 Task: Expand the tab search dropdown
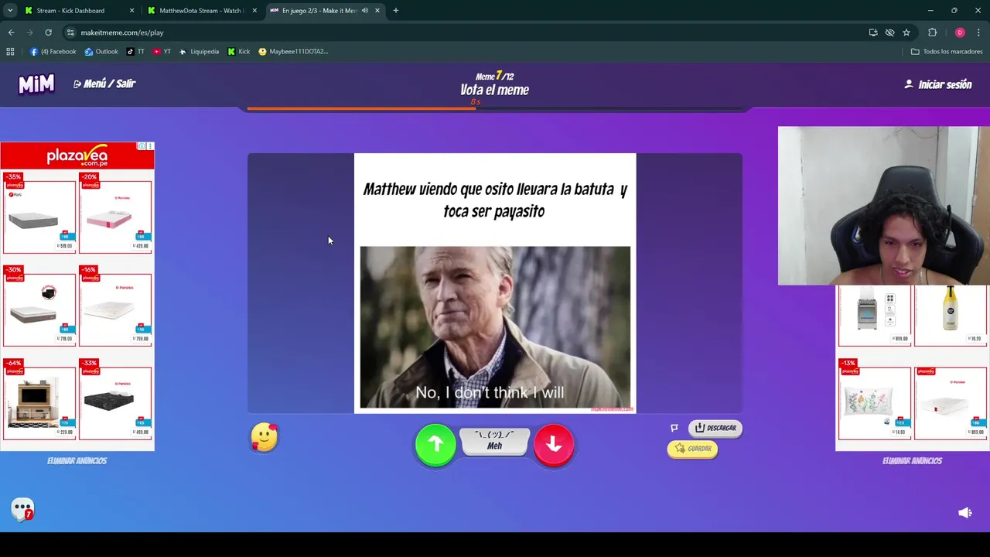coord(10,11)
